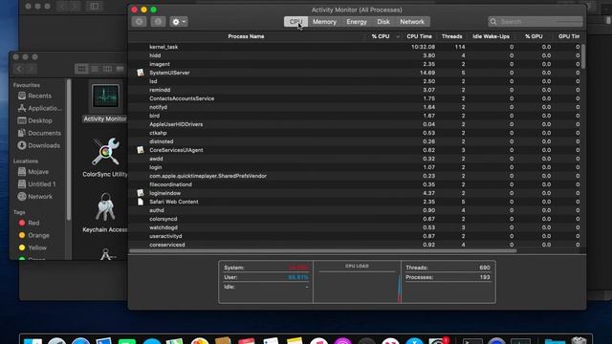The width and height of the screenshot is (612, 344).
Task: Click the process list horizontal scrollbar
Action: pyautogui.click(x=323, y=250)
